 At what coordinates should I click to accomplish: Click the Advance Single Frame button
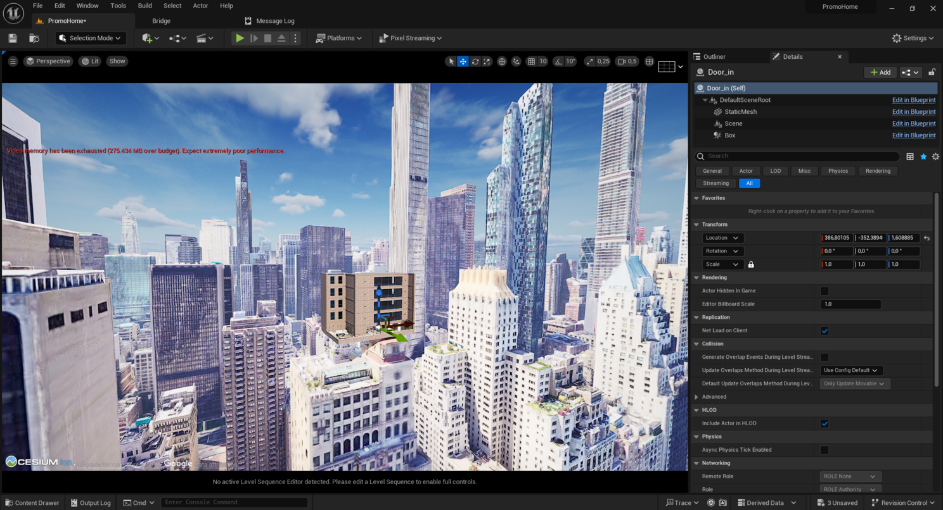pos(253,38)
